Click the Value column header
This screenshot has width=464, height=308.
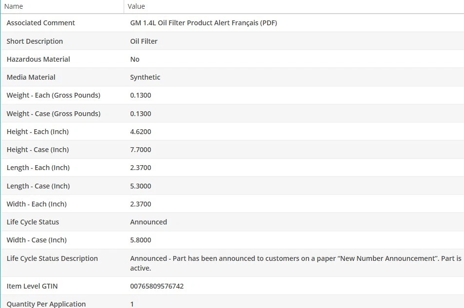click(x=136, y=6)
